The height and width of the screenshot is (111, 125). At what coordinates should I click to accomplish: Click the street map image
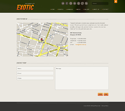pyautogui.click(x=42, y=40)
